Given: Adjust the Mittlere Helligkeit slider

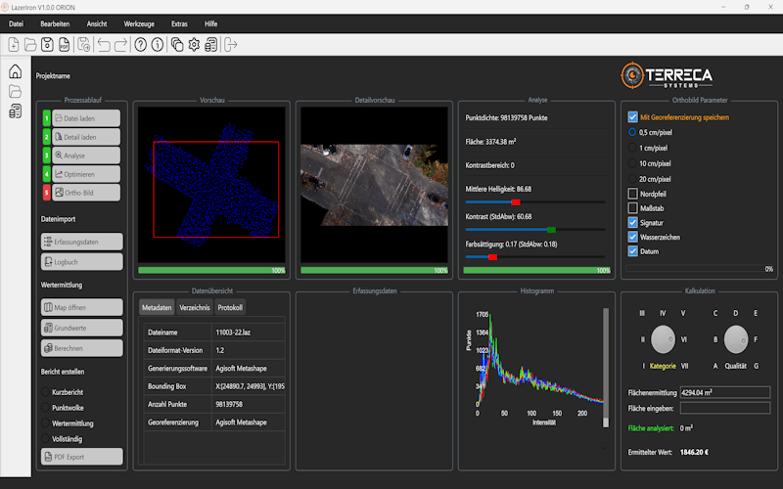Looking at the screenshot, I should 516,201.
